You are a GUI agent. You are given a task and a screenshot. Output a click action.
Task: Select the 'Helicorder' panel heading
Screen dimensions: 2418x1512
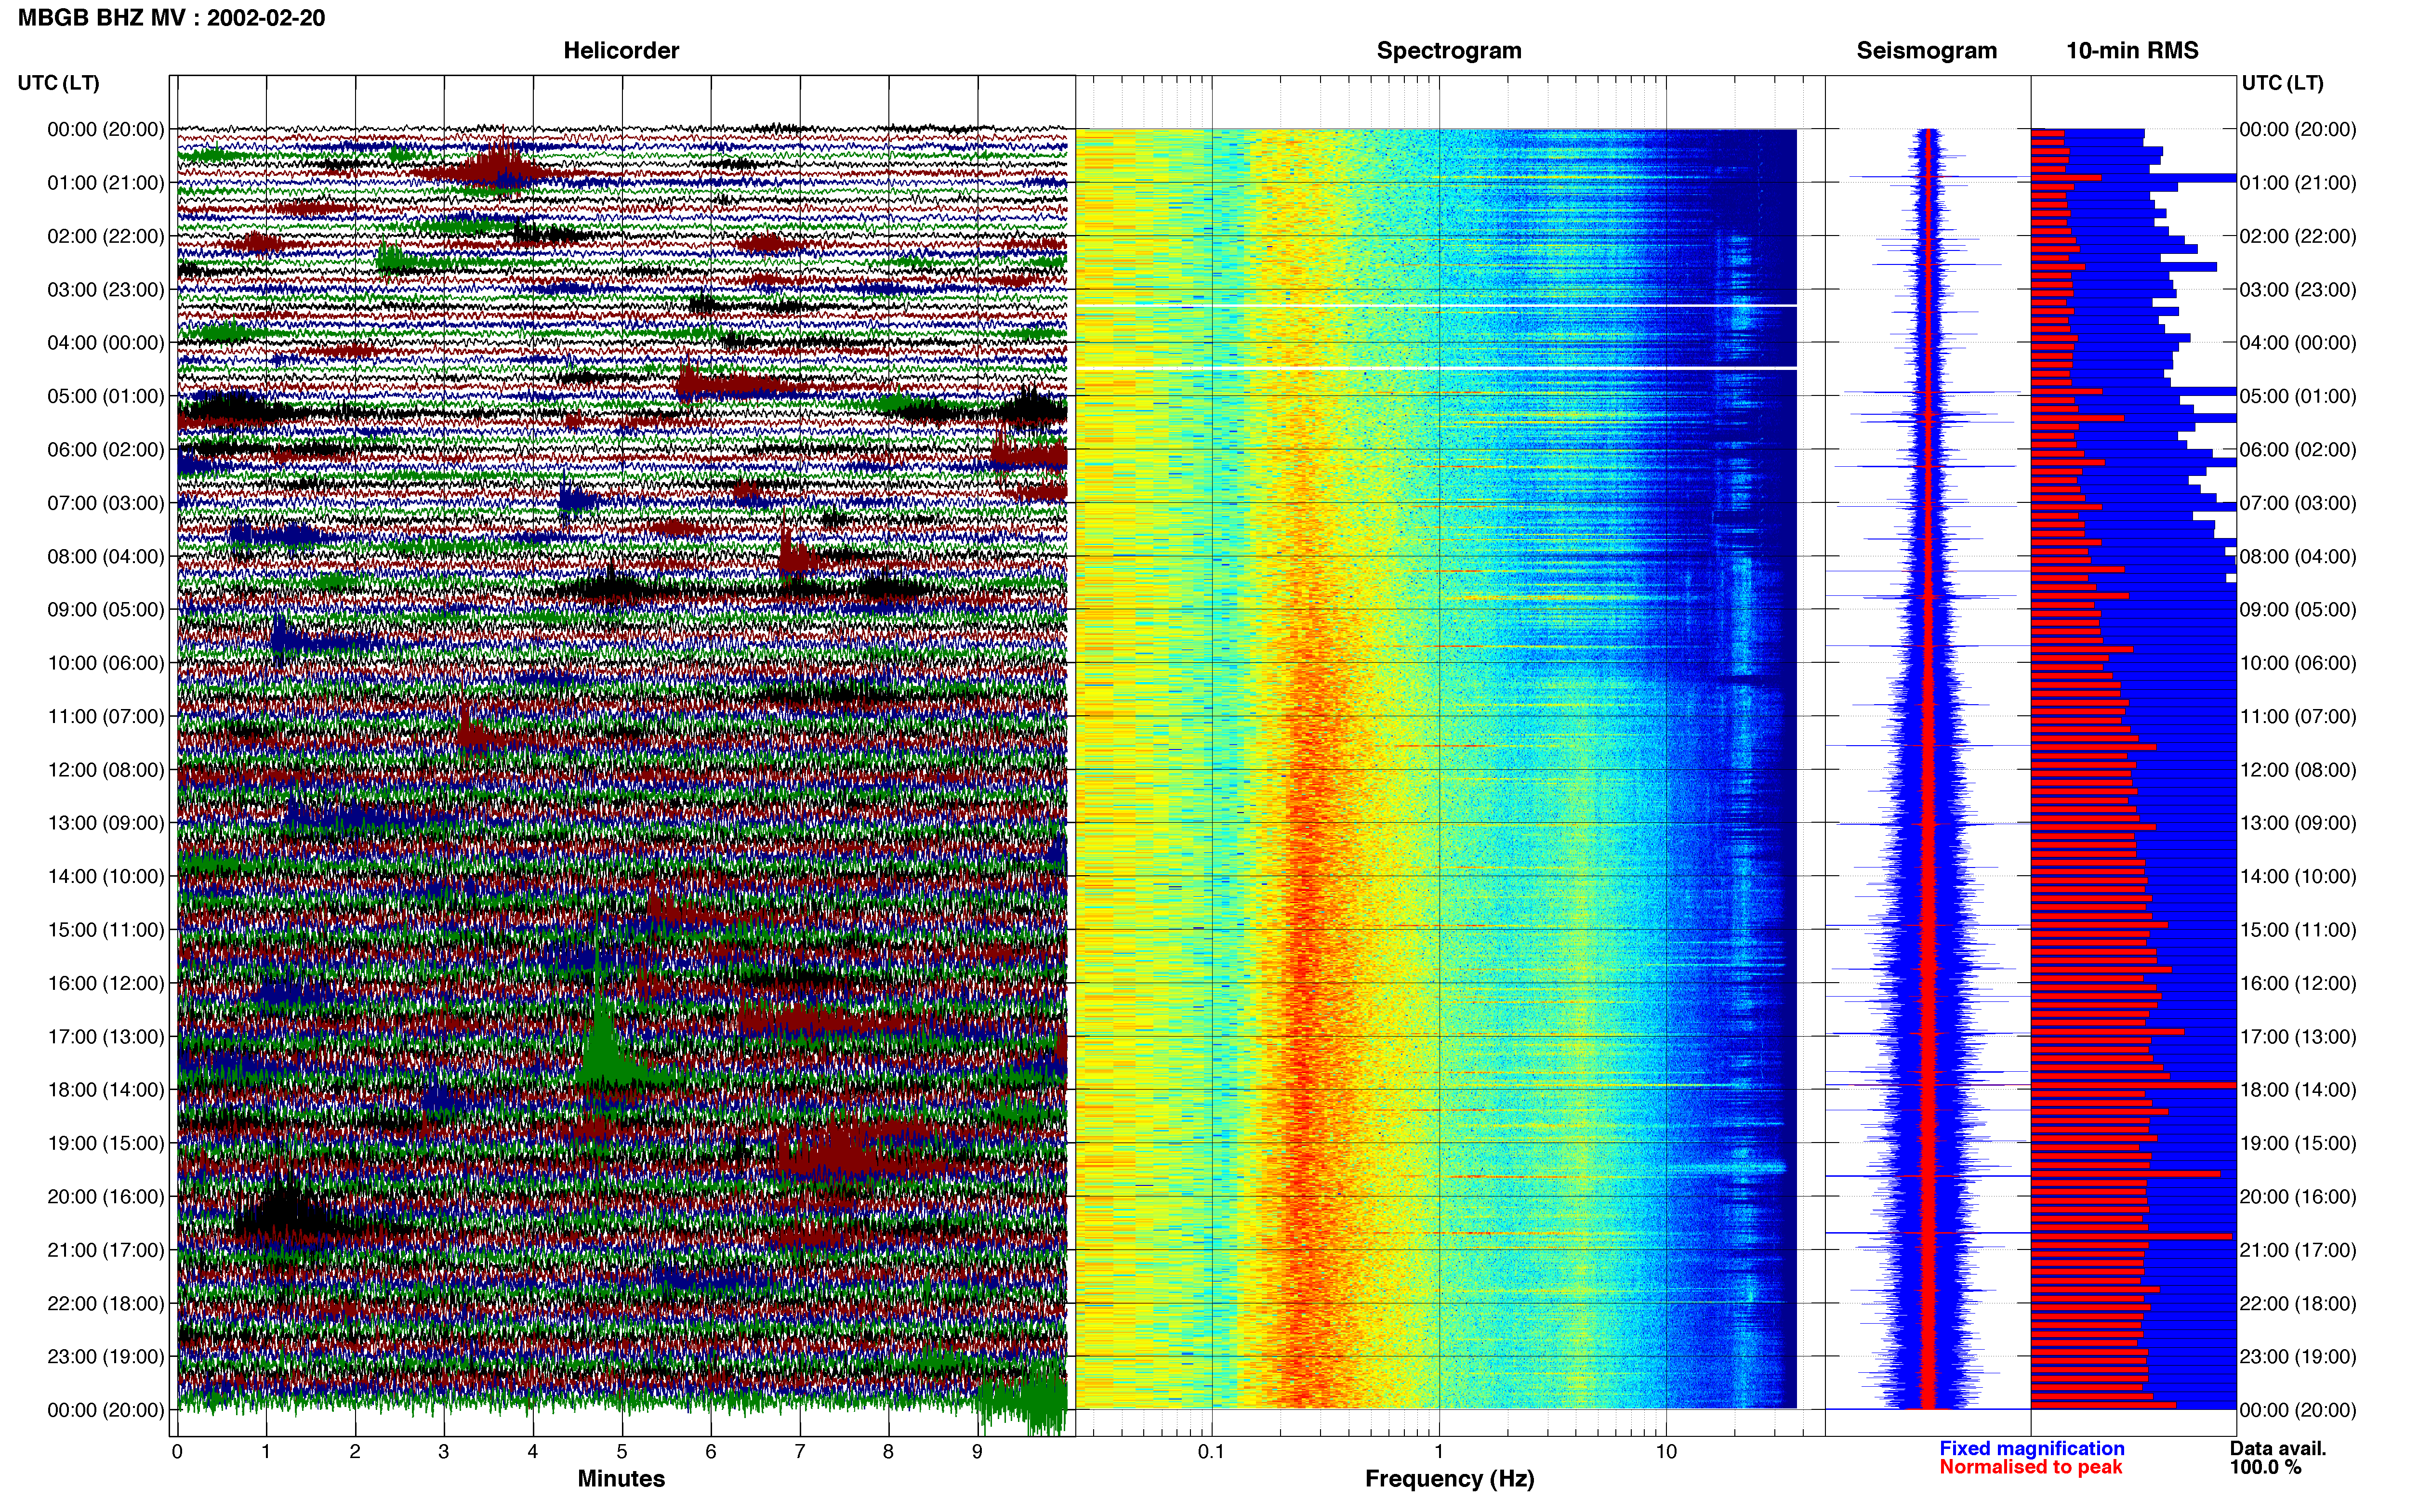(621, 51)
